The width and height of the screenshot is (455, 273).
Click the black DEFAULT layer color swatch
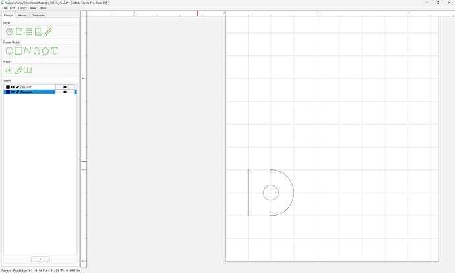(8, 87)
